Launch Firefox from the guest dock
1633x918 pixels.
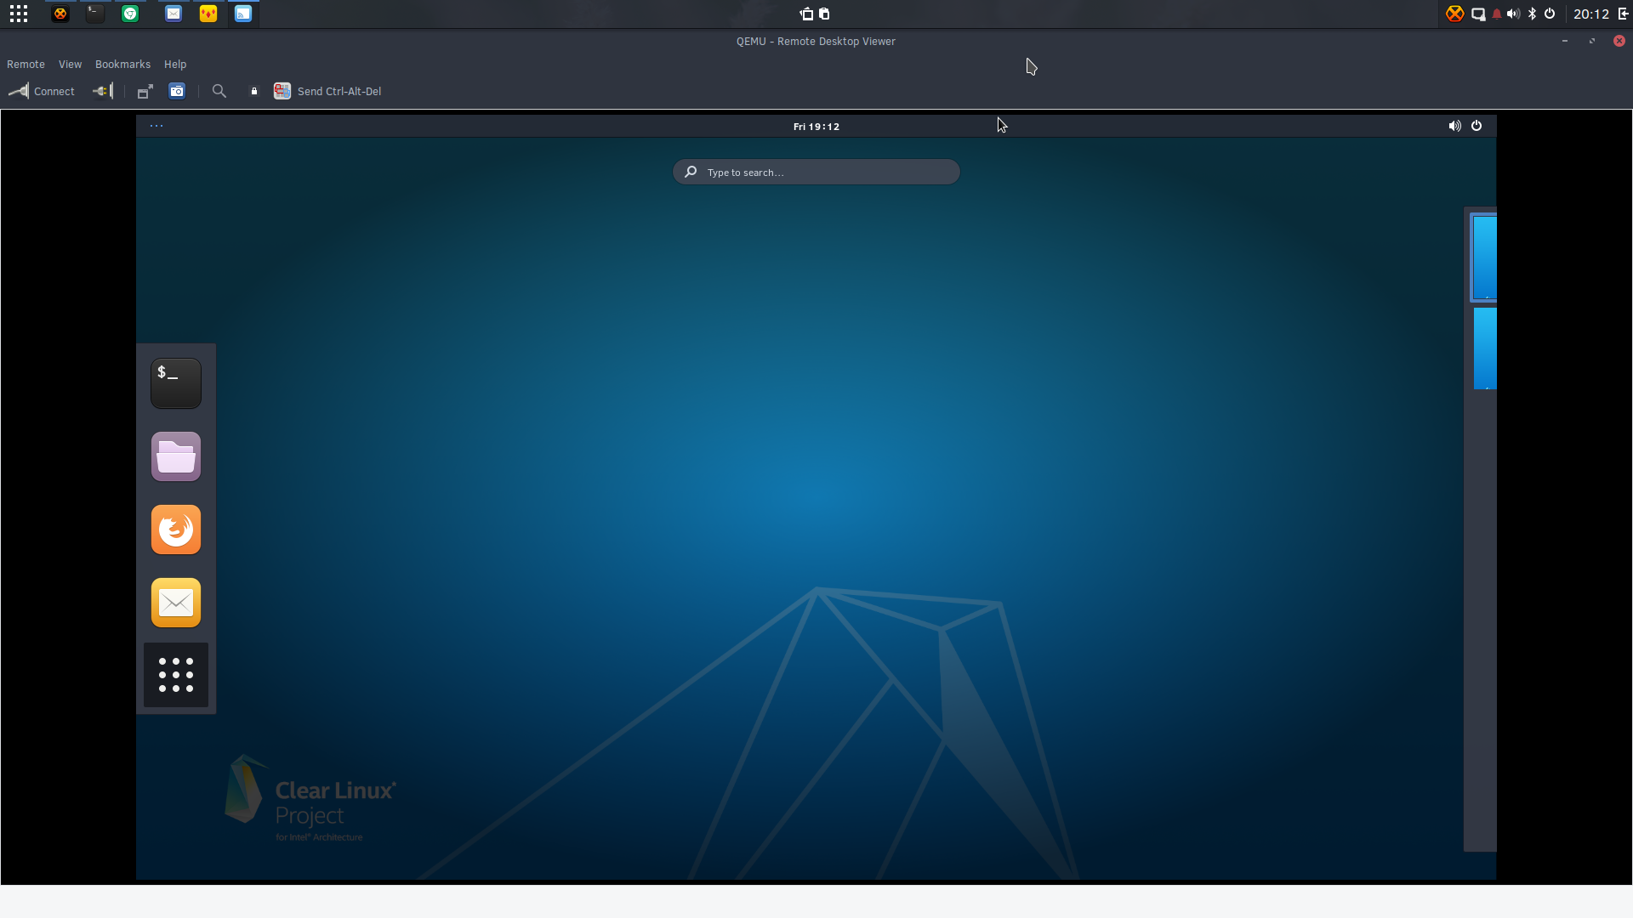pyautogui.click(x=176, y=530)
